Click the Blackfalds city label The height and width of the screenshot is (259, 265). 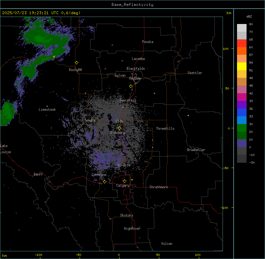point(136,69)
